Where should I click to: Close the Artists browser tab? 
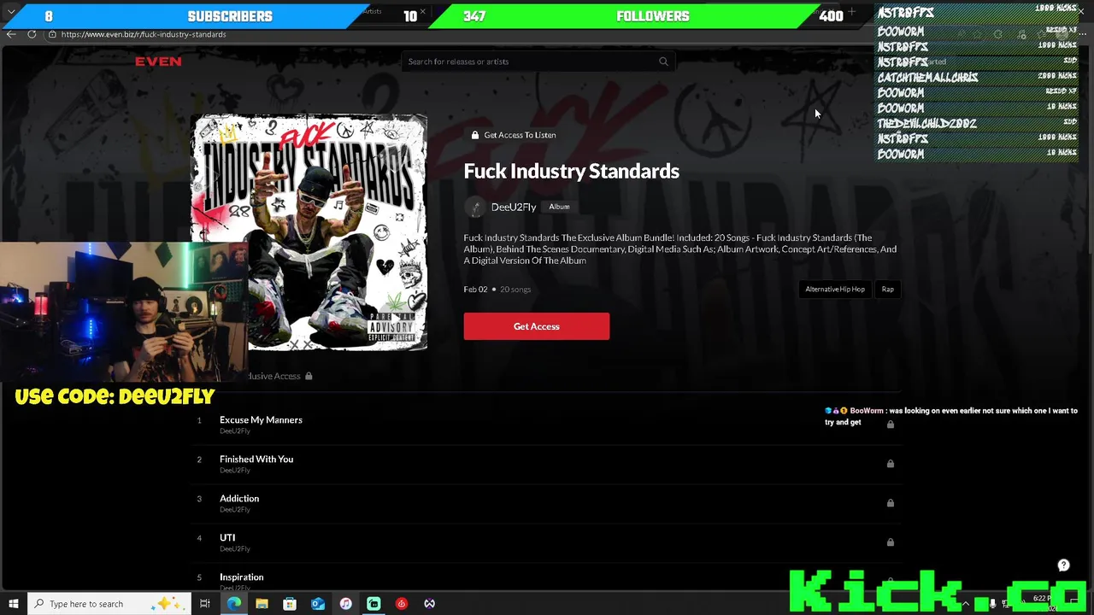tap(422, 11)
